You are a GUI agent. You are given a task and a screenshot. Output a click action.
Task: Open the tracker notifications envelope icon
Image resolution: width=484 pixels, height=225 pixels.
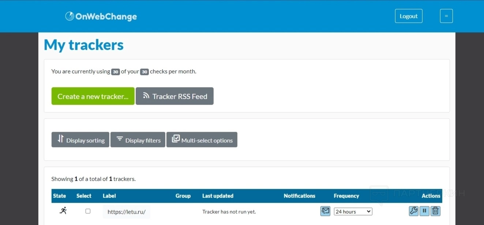tap(325, 211)
